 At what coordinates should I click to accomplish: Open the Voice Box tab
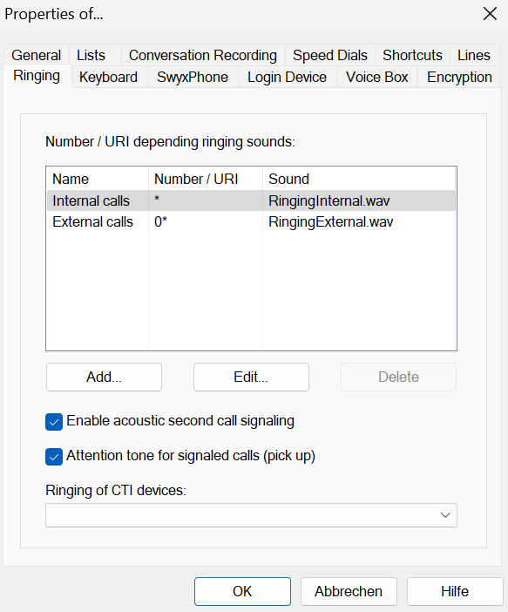coord(377,77)
